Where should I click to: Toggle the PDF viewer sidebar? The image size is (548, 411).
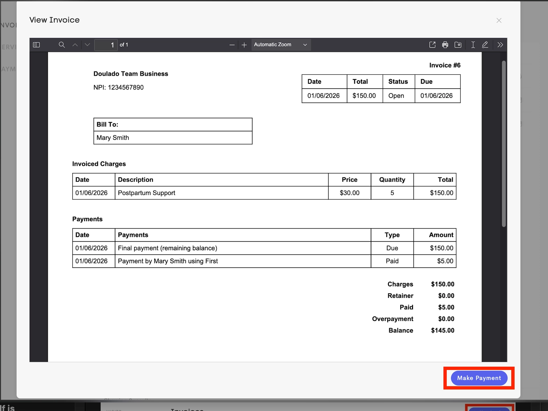tap(36, 45)
